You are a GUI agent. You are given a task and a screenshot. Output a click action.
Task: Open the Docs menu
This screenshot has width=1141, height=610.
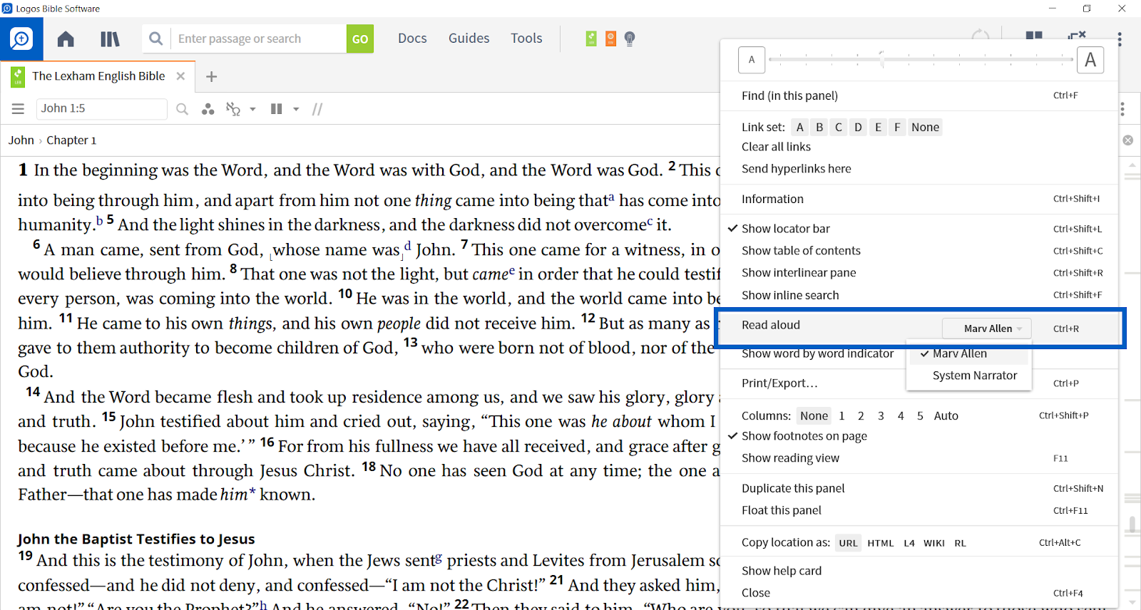click(412, 38)
